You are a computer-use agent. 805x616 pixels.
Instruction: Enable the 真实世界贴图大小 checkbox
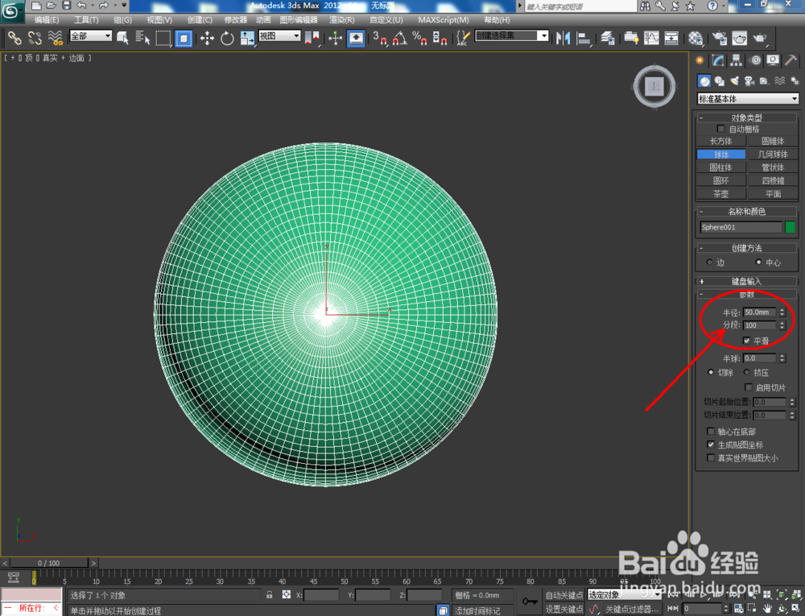711,458
